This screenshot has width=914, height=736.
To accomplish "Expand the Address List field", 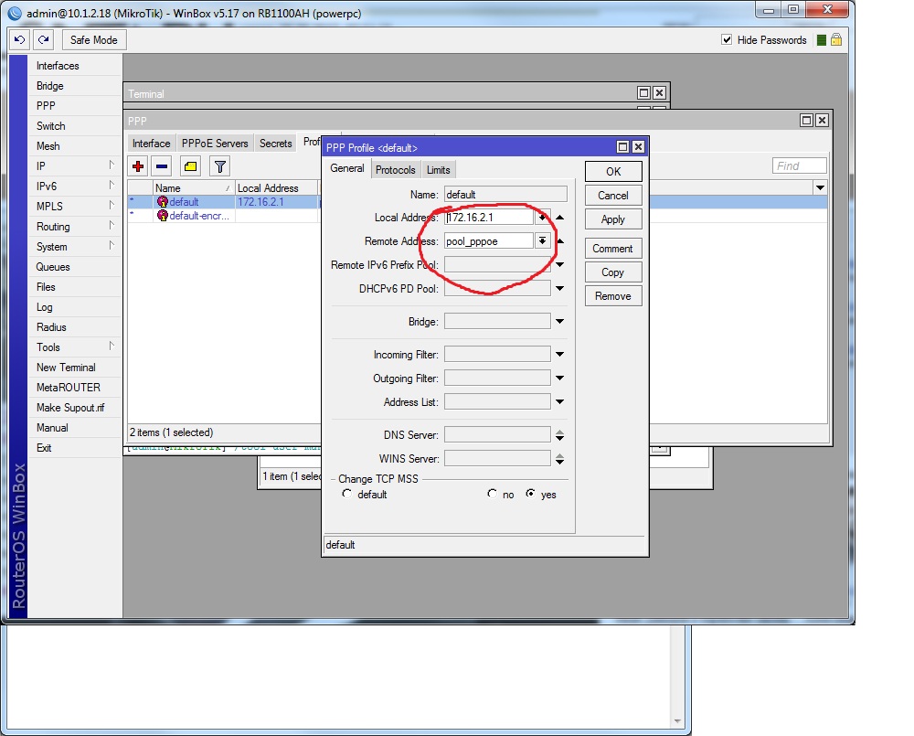I will pos(559,401).
